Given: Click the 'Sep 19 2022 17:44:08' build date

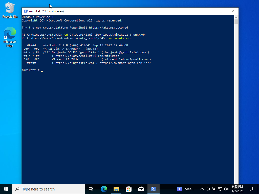Looking at the screenshot, I should pos(110,45).
